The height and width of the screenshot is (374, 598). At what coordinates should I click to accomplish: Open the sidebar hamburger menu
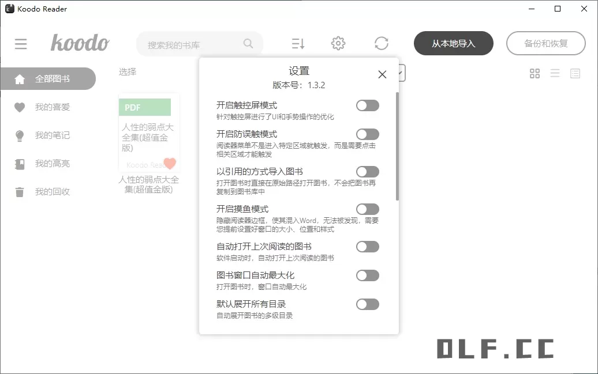point(21,44)
